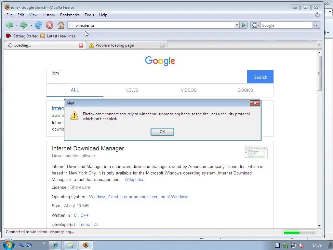The height and width of the screenshot is (250, 333).
Task: Click the scrollbar up arrow
Action: pyautogui.click(x=319, y=52)
